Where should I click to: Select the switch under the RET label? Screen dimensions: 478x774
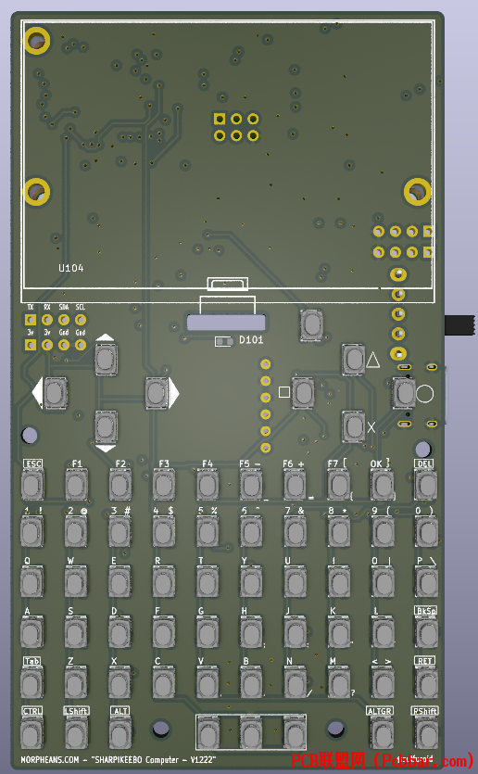[426, 682]
